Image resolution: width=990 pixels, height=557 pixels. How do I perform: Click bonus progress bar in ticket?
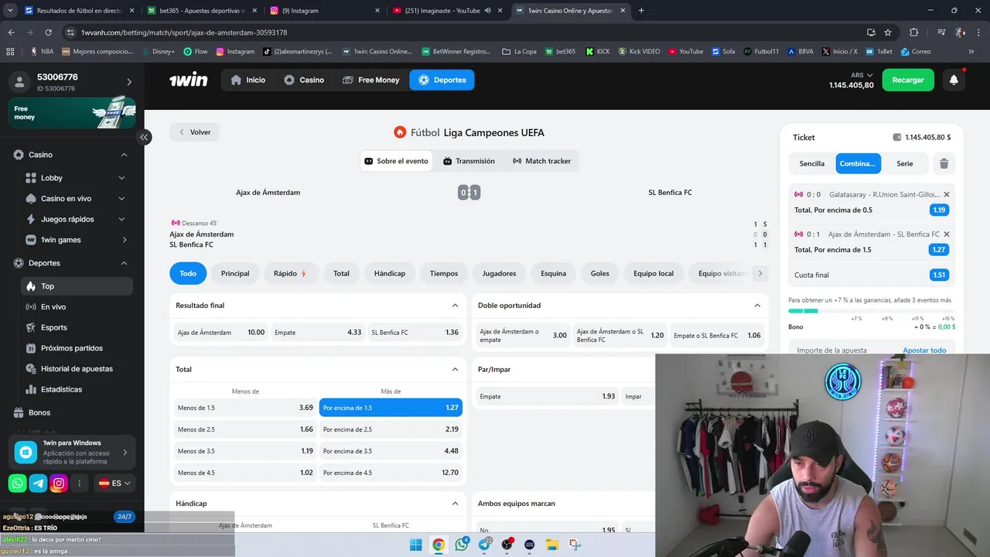click(x=872, y=311)
